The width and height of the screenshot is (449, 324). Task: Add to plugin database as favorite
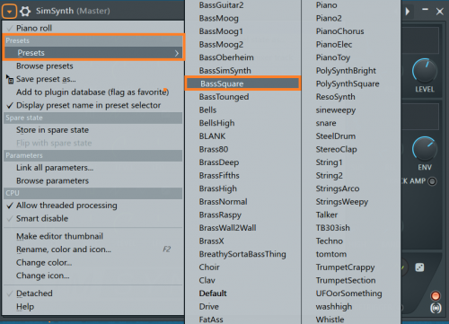92,92
